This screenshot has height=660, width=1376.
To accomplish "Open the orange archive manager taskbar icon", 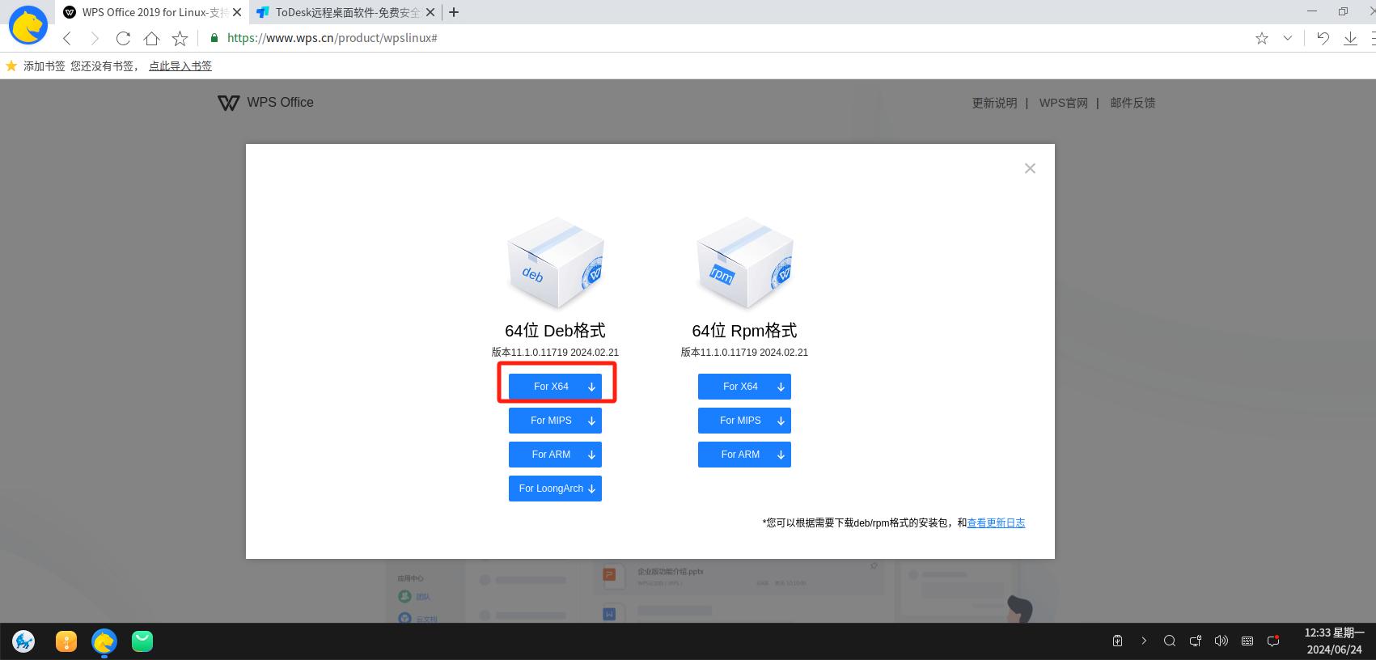I will coord(66,641).
